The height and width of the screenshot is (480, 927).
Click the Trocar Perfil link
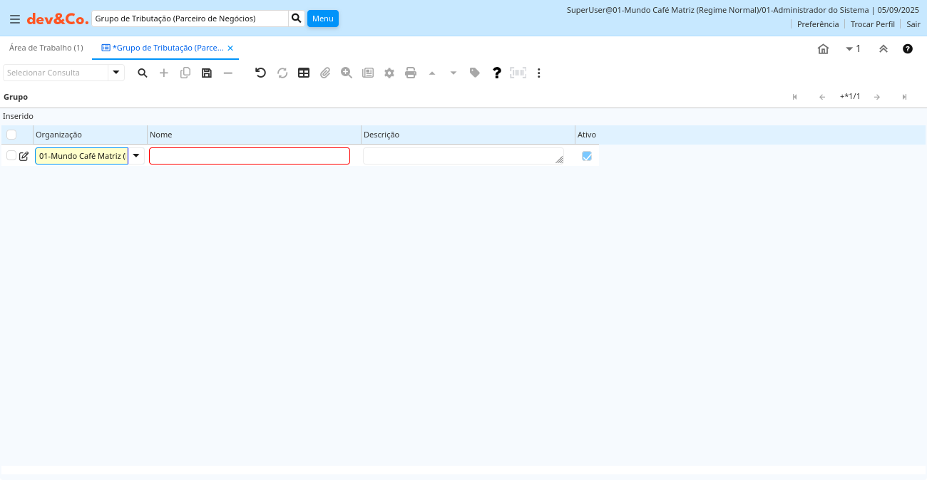pyautogui.click(x=872, y=24)
